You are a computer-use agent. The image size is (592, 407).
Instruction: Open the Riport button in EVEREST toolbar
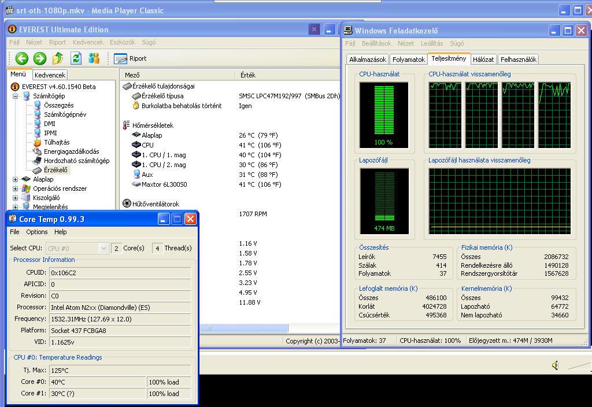(130, 58)
